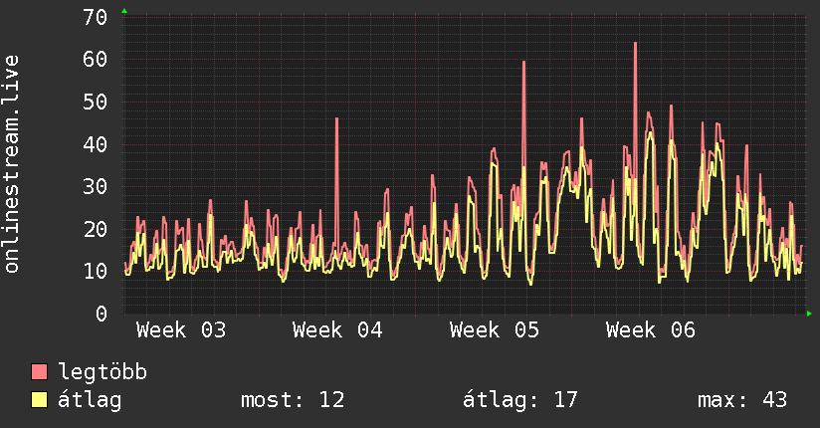Screen dimensions: 820x428
Task: Click the red legtöbb legend color swatch
Action: point(40,372)
